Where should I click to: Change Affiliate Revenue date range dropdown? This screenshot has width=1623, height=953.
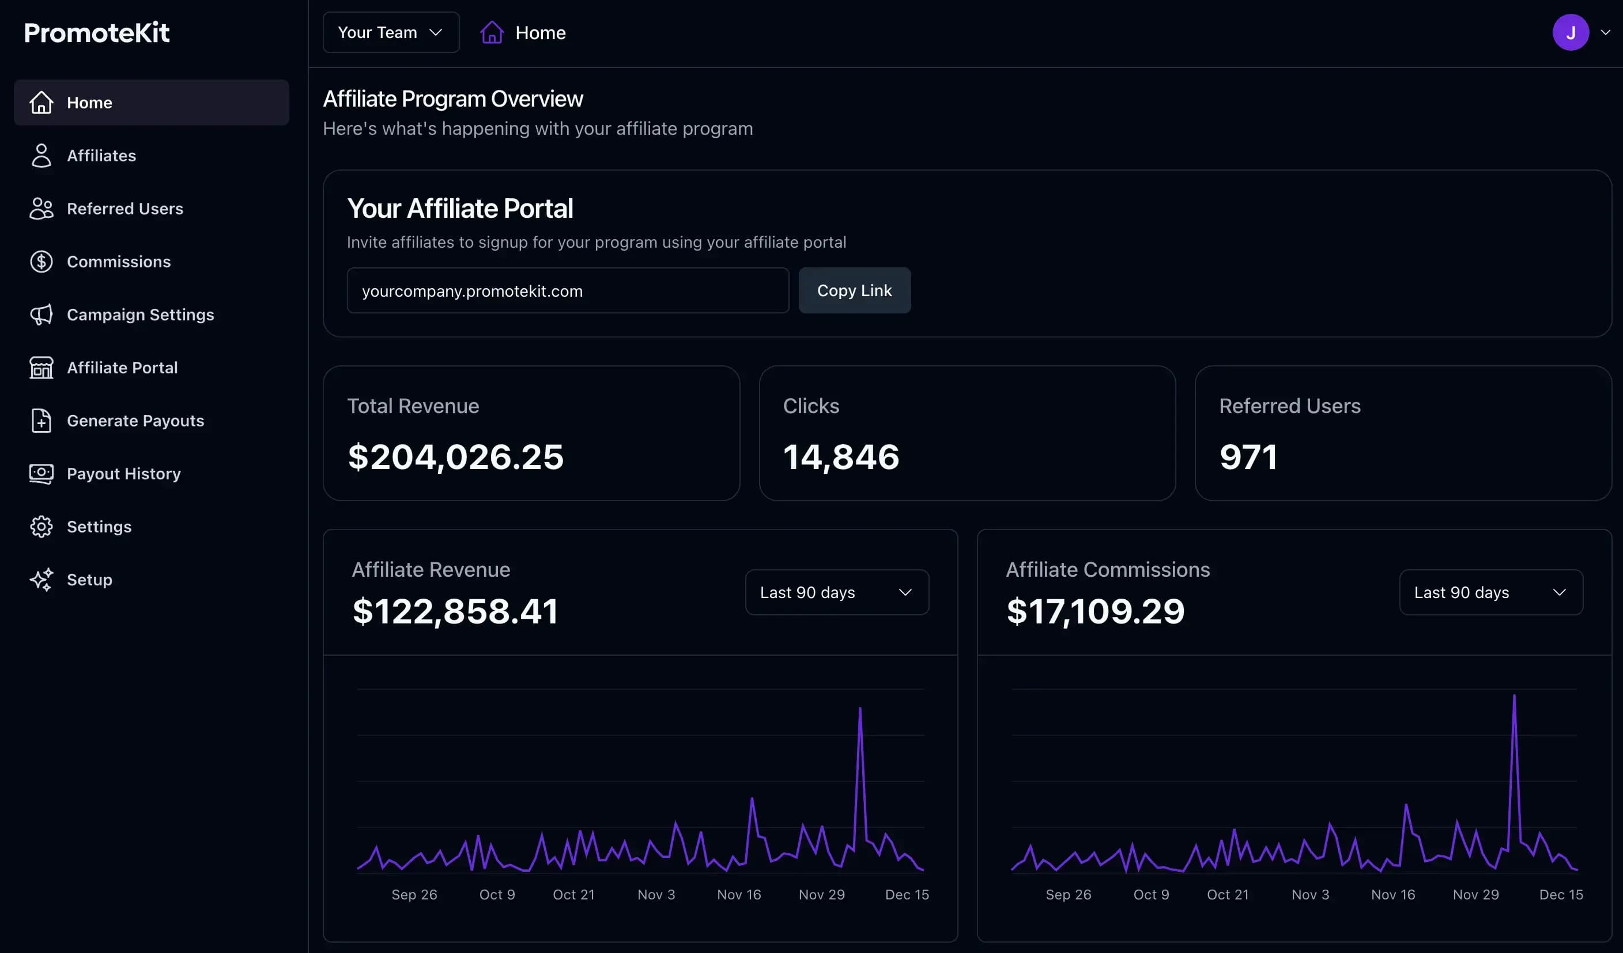[x=836, y=592]
